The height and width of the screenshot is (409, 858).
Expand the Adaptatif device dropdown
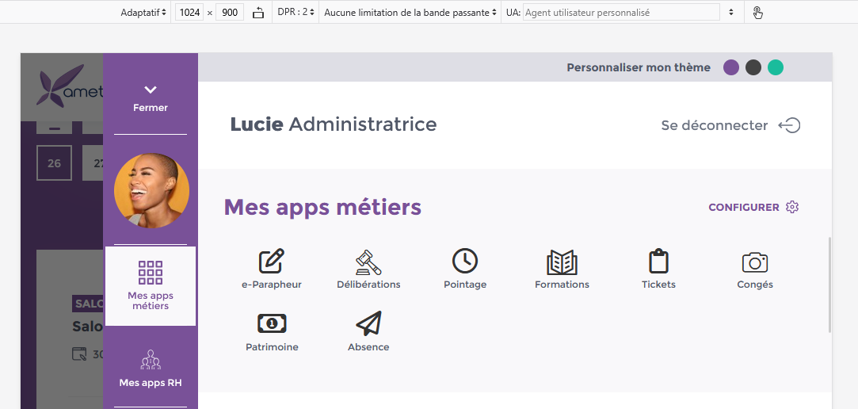[143, 13]
